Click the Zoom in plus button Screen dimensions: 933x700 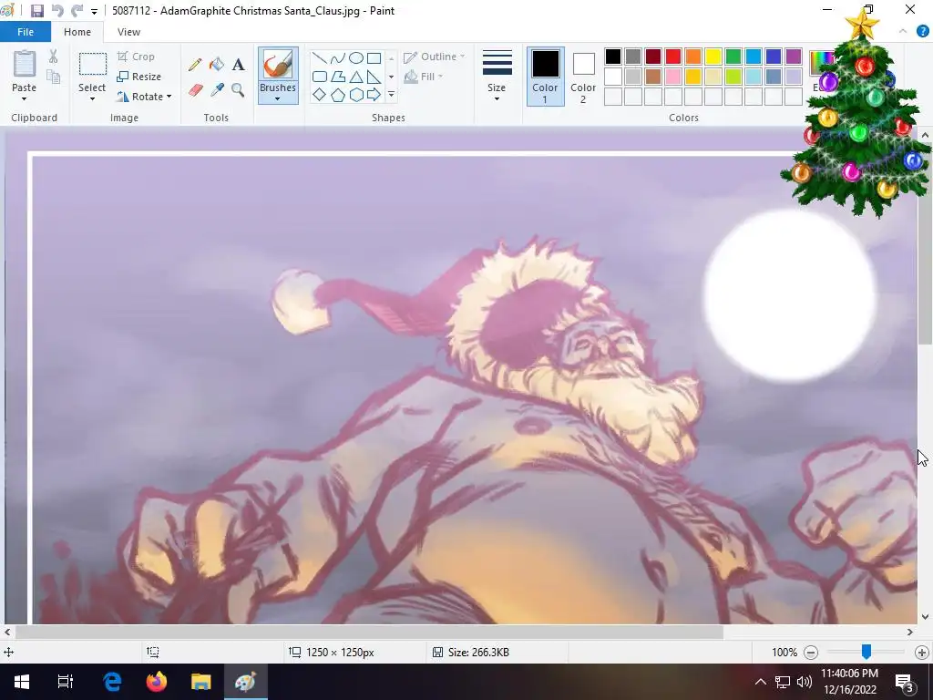coord(922,653)
